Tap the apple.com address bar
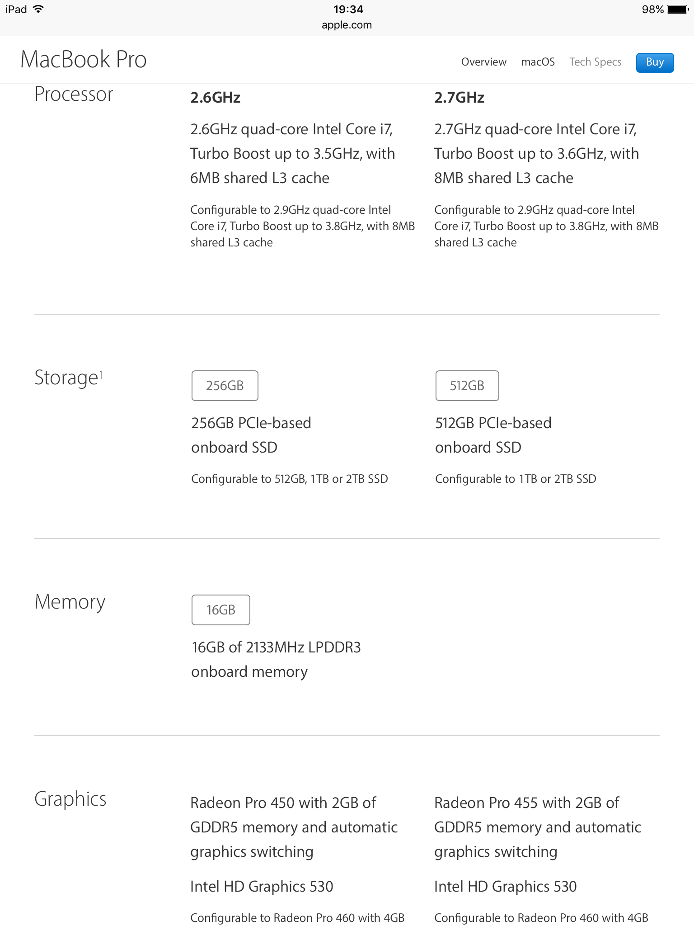Image resolution: width=694 pixels, height=926 pixels. 347,25
